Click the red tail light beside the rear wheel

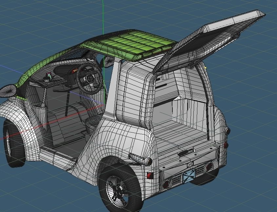pos(149,175)
